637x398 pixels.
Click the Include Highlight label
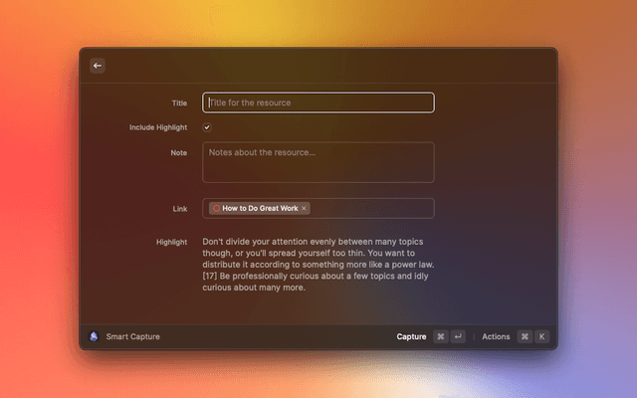pyautogui.click(x=157, y=127)
